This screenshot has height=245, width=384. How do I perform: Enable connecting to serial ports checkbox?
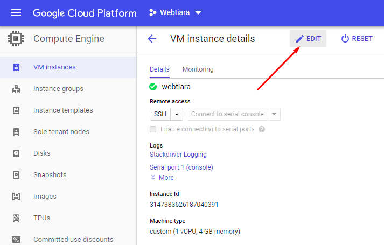[153, 129]
